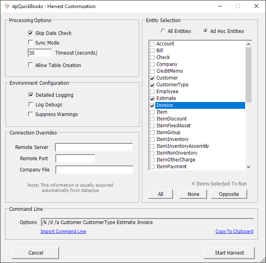Check the Employee entity checkbox
The image size is (266, 263).
(x=152, y=92)
